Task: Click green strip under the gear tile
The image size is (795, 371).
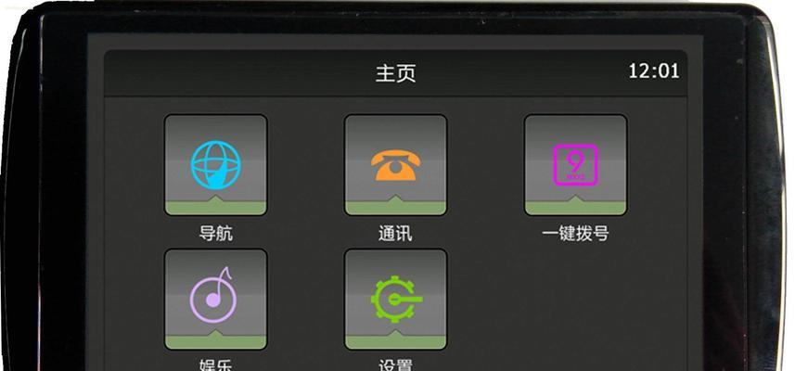Action: pos(395,342)
